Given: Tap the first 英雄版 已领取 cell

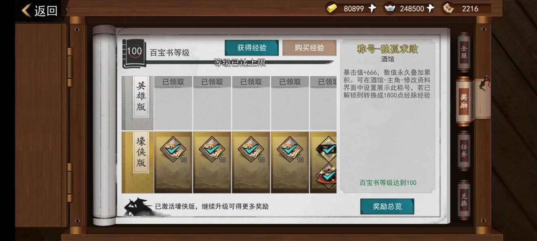Looking at the screenshot, I should pyautogui.click(x=173, y=103).
